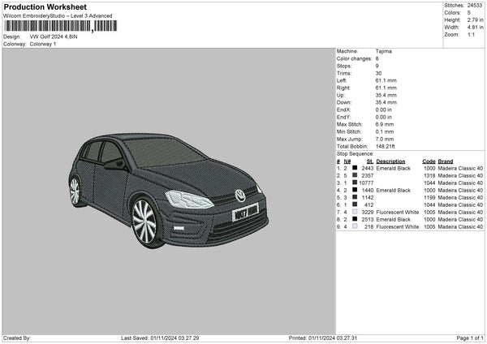Click the car's front wheel

(x=144, y=221)
